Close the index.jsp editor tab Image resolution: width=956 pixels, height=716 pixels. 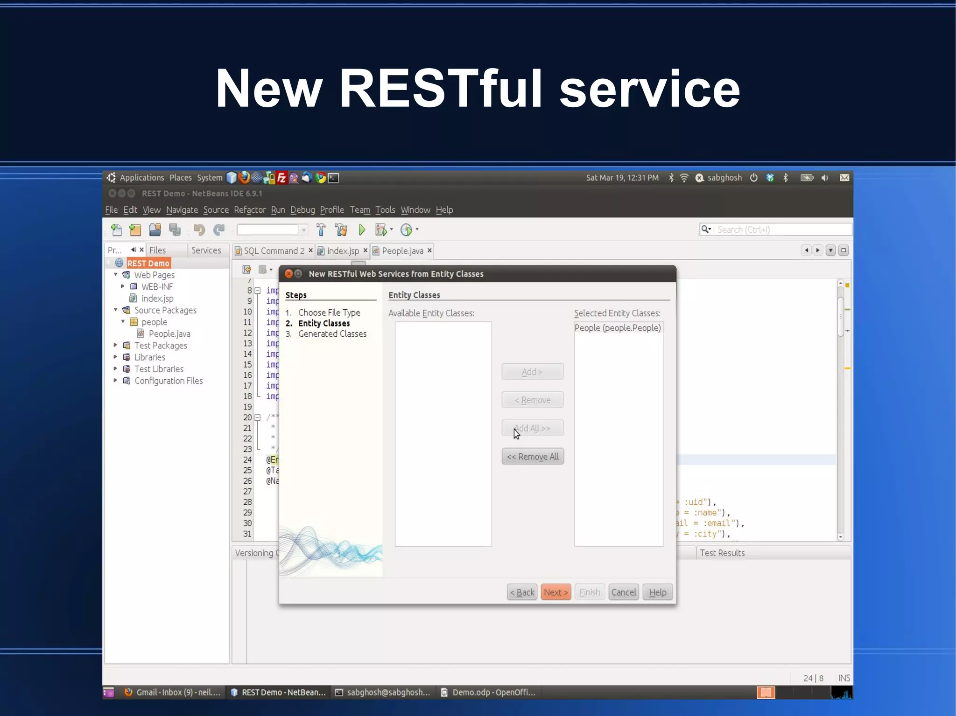coord(366,250)
